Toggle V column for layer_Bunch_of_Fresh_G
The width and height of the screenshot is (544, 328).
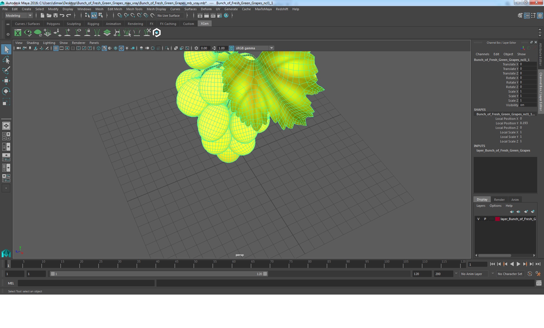478,219
